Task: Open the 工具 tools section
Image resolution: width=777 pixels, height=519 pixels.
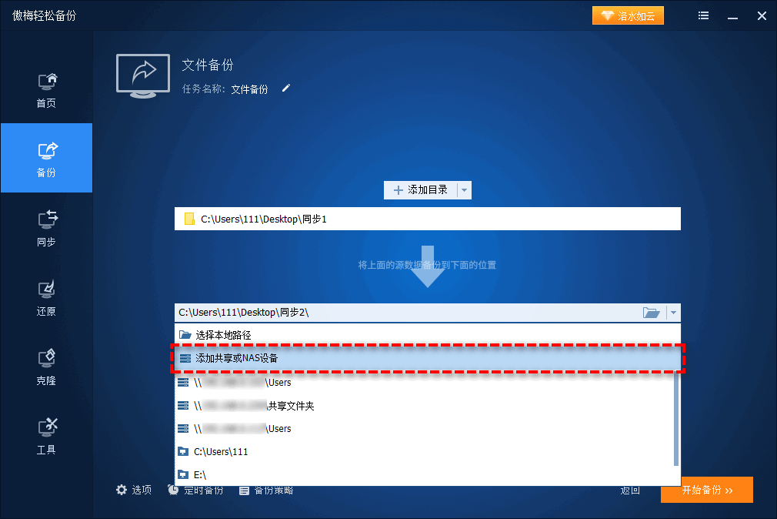Action: coord(47,437)
